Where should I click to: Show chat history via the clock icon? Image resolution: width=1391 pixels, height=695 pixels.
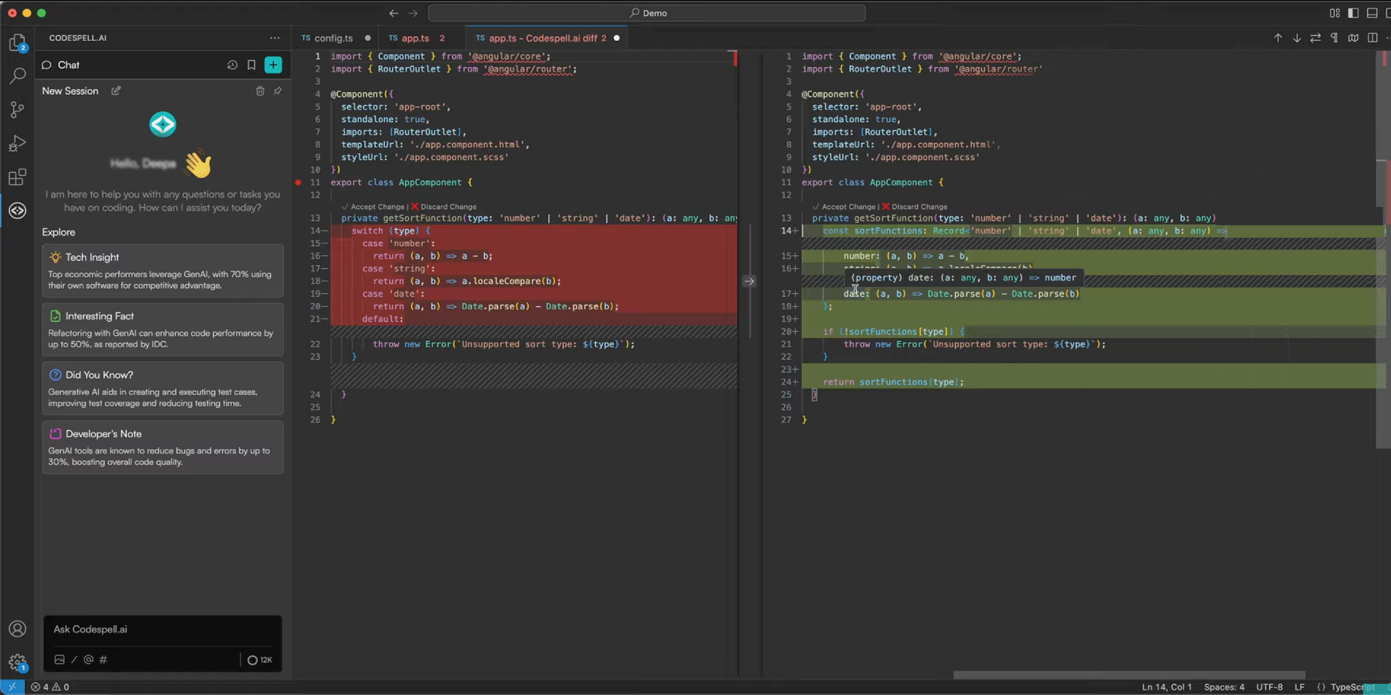pyautogui.click(x=232, y=65)
